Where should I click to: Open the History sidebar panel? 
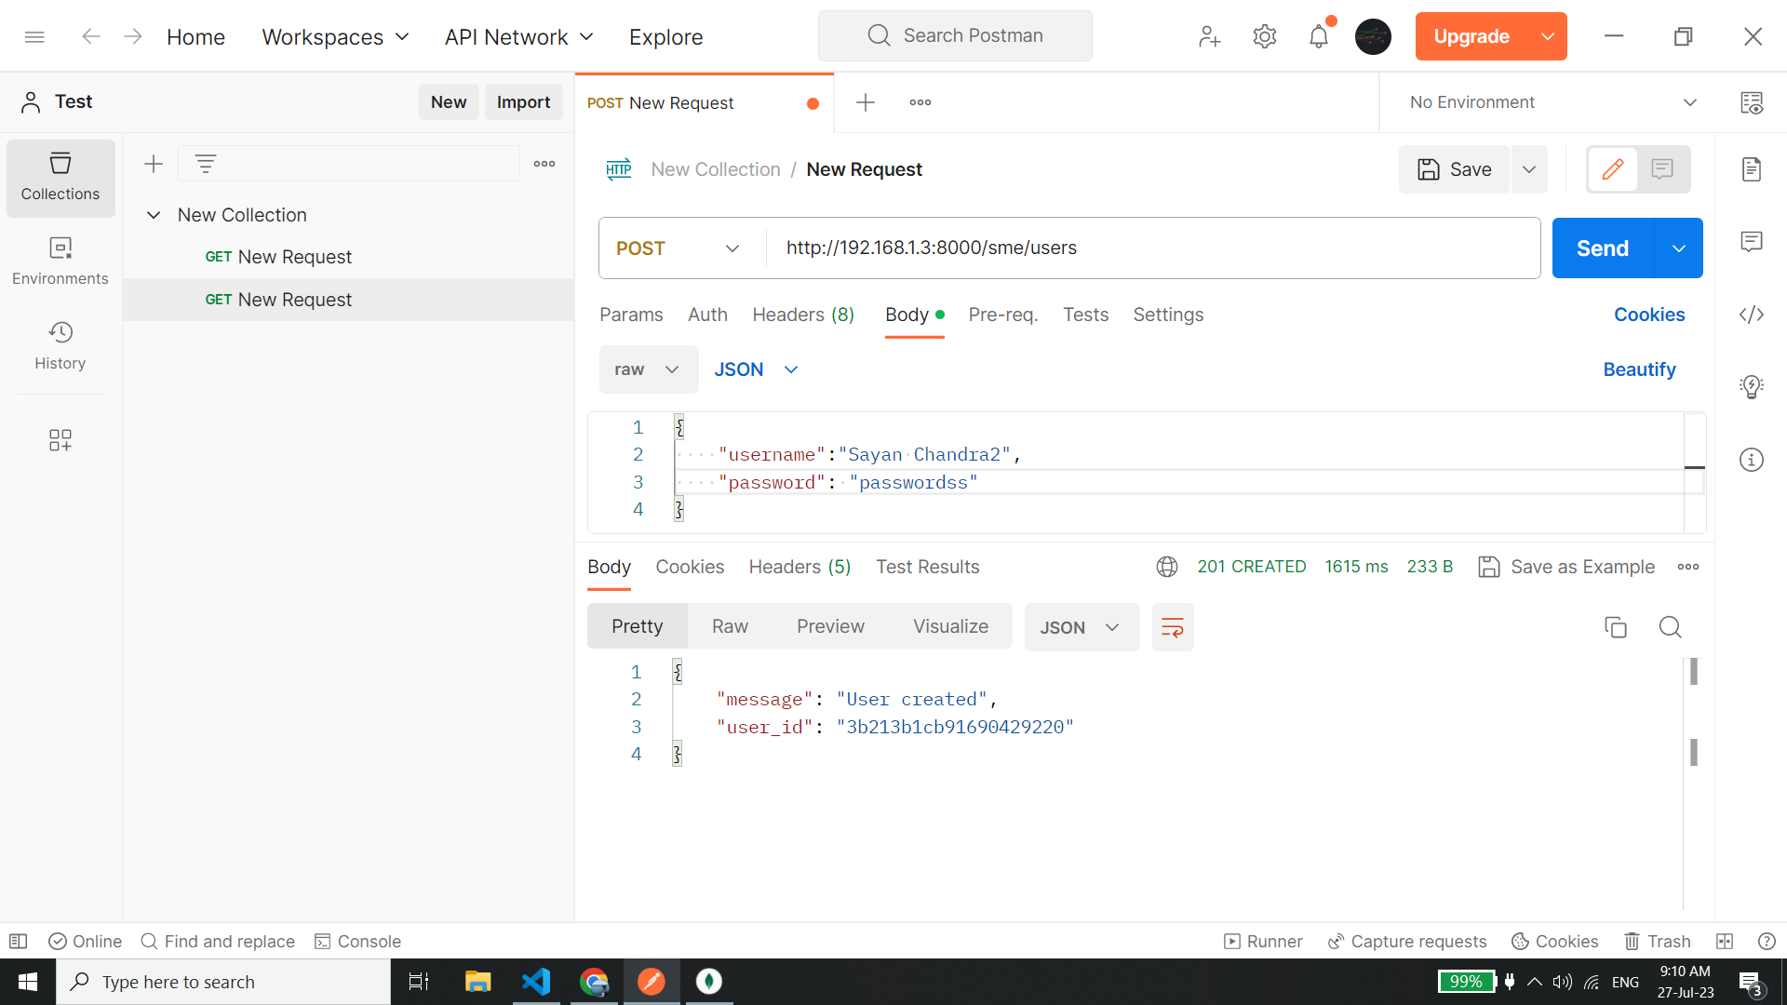pos(60,345)
